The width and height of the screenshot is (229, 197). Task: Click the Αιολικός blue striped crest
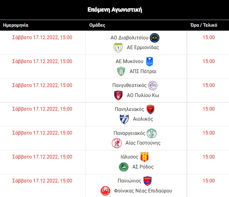[x=124, y=119]
